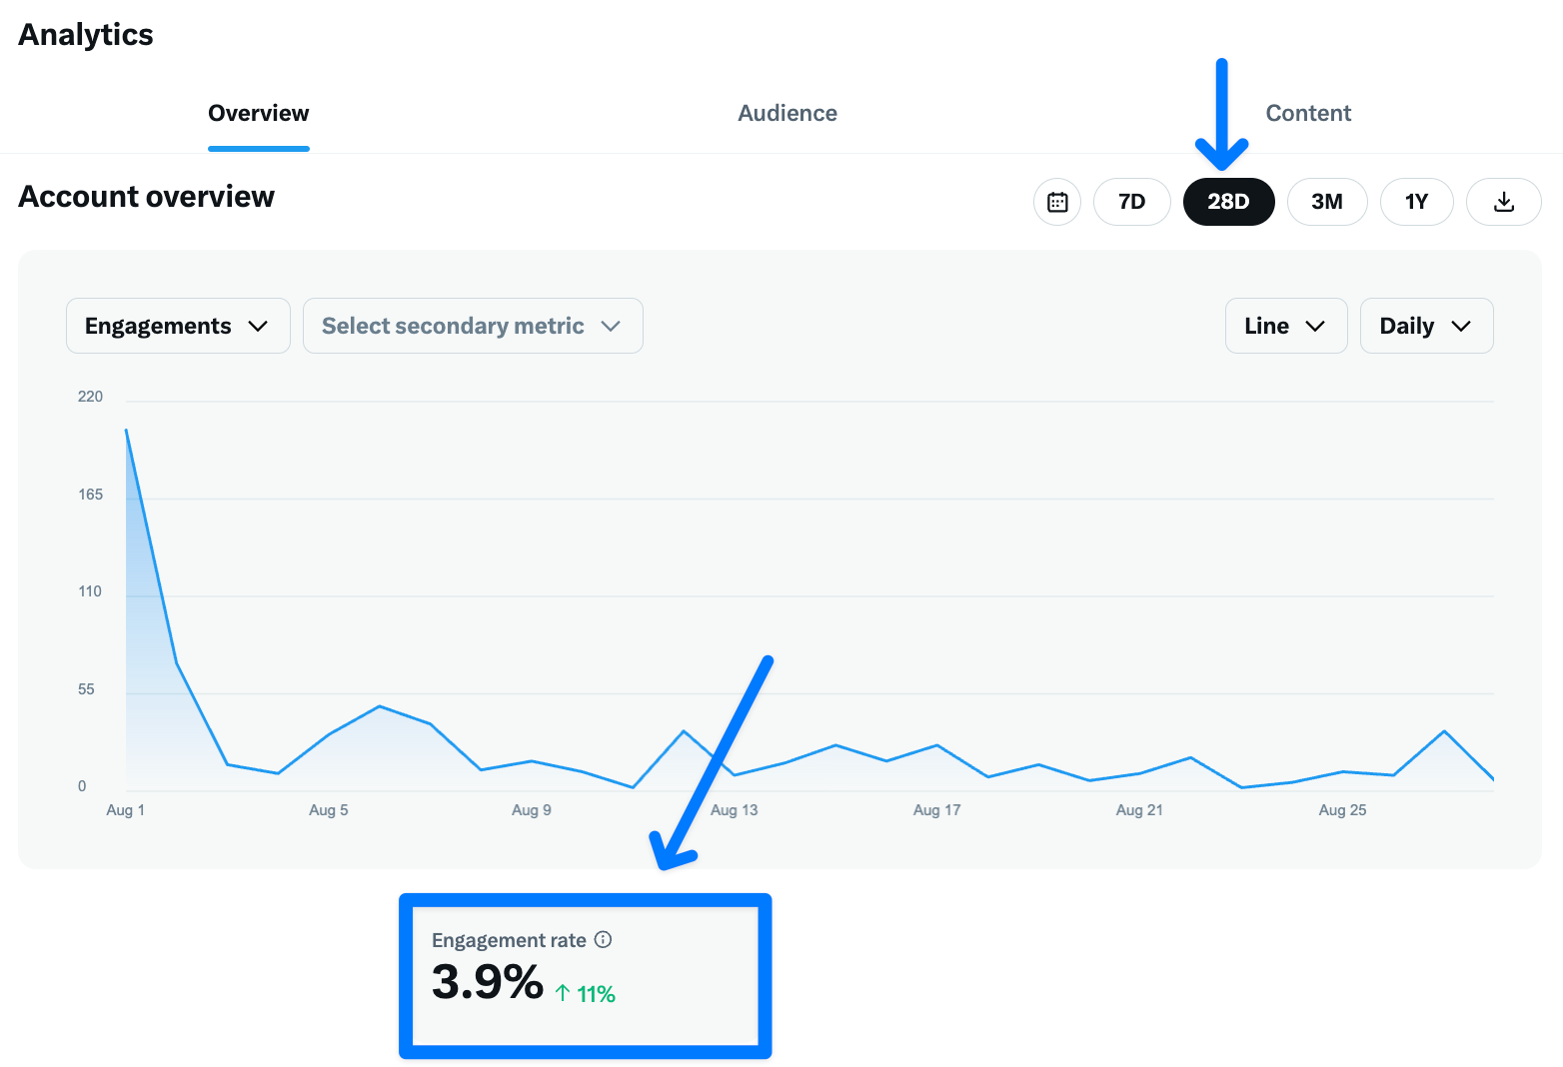Select the 3M time range
Screen dimensions: 1563x1067
[x=1327, y=202]
